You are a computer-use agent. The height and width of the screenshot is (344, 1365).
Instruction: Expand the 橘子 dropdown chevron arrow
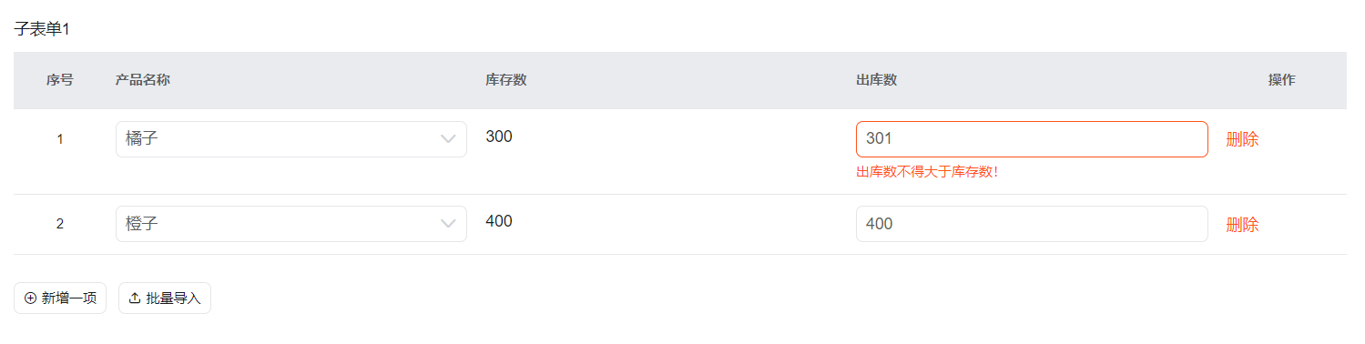tap(448, 139)
